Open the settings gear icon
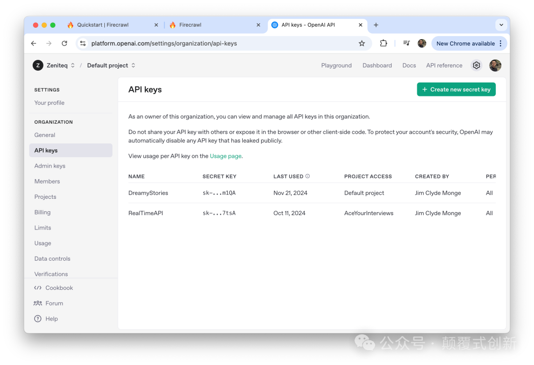Screen dimensions: 534x365 (477, 65)
